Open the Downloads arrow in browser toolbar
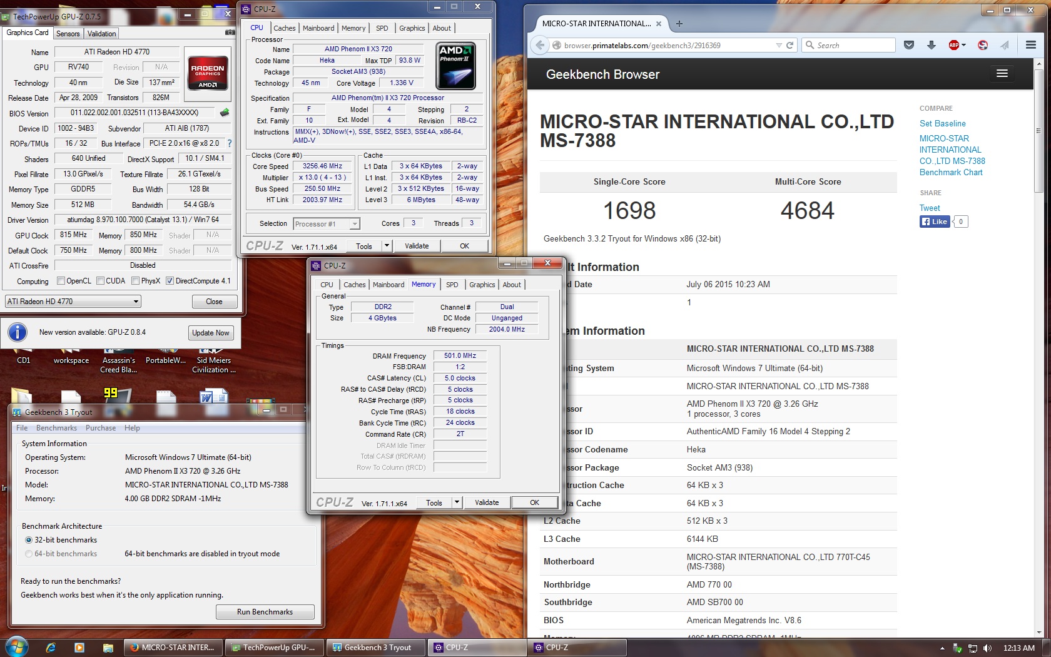 tap(931, 45)
